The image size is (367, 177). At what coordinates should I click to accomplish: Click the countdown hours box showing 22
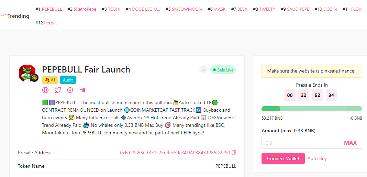tap(304, 95)
